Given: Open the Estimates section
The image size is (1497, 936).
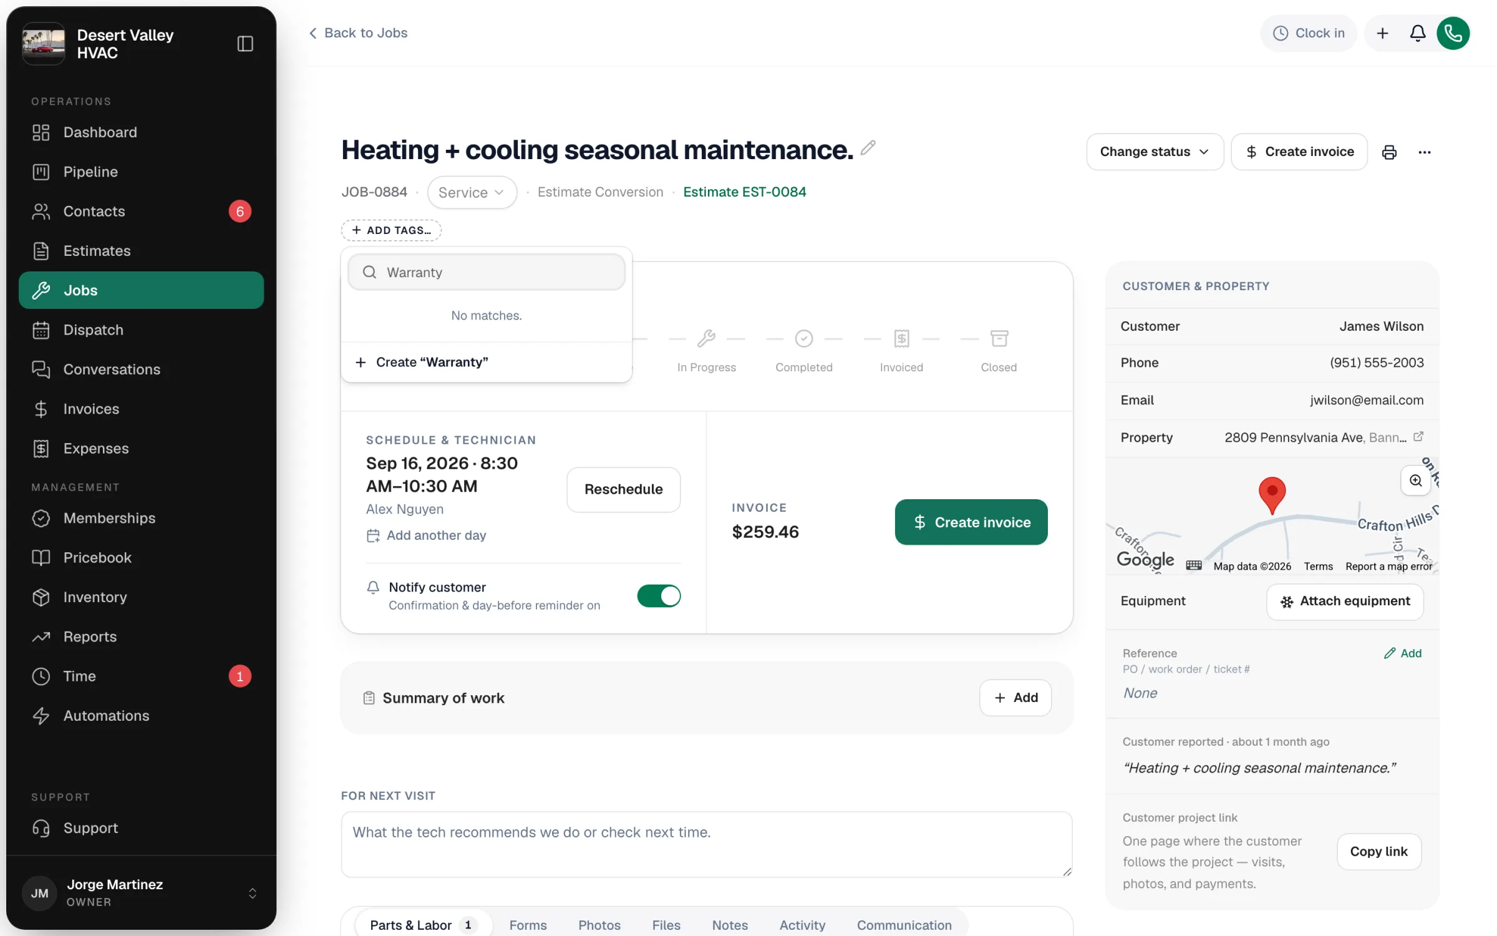Looking at the screenshot, I should 141,251.
